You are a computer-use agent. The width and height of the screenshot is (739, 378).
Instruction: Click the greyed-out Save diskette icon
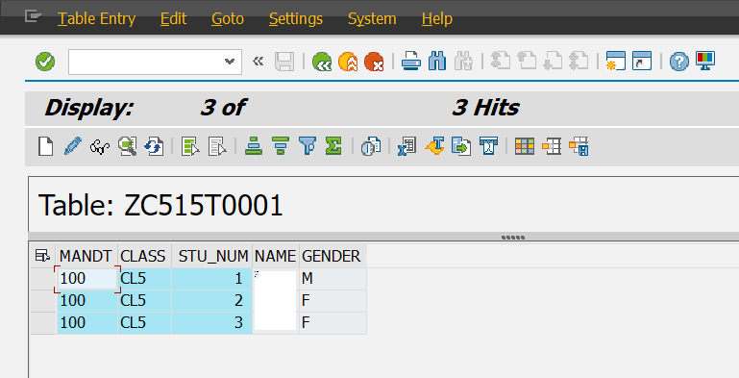pyautogui.click(x=284, y=62)
